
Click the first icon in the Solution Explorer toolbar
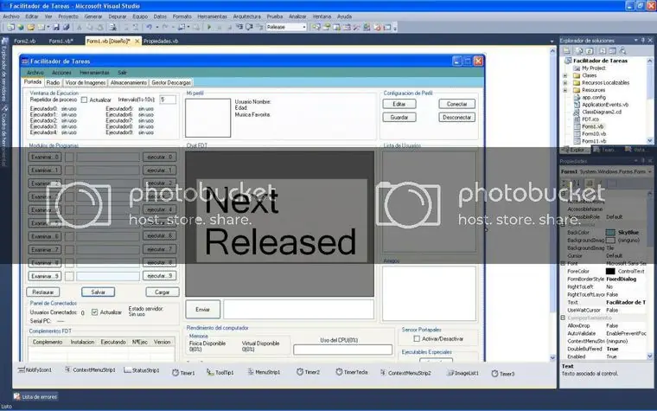click(x=566, y=51)
